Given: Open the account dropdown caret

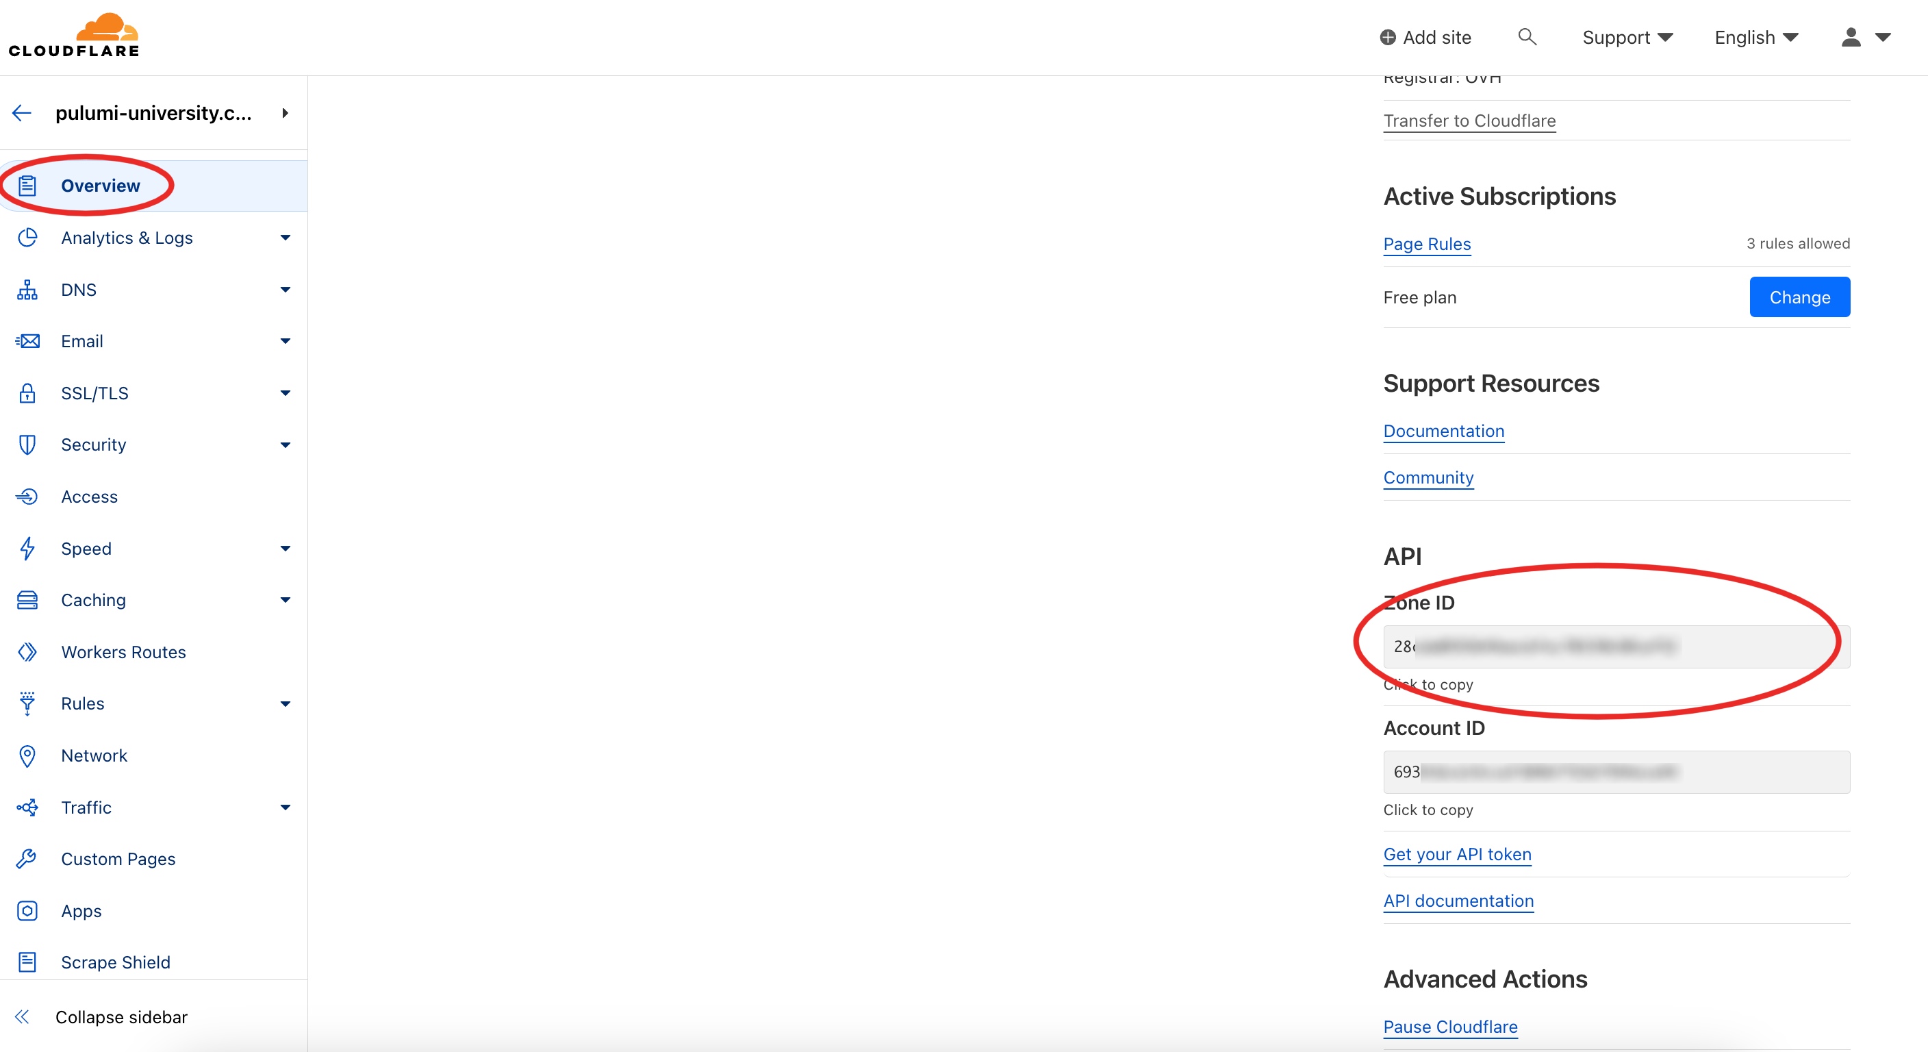Looking at the screenshot, I should click(x=1882, y=38).
